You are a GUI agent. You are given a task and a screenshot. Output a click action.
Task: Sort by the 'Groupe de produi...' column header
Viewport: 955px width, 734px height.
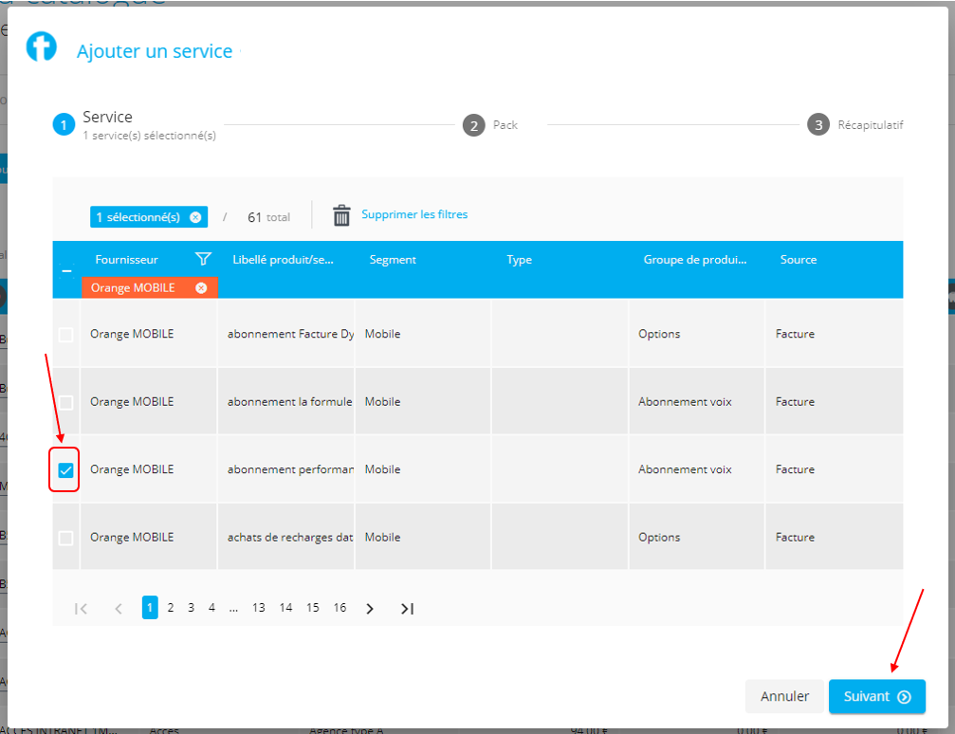695,260
